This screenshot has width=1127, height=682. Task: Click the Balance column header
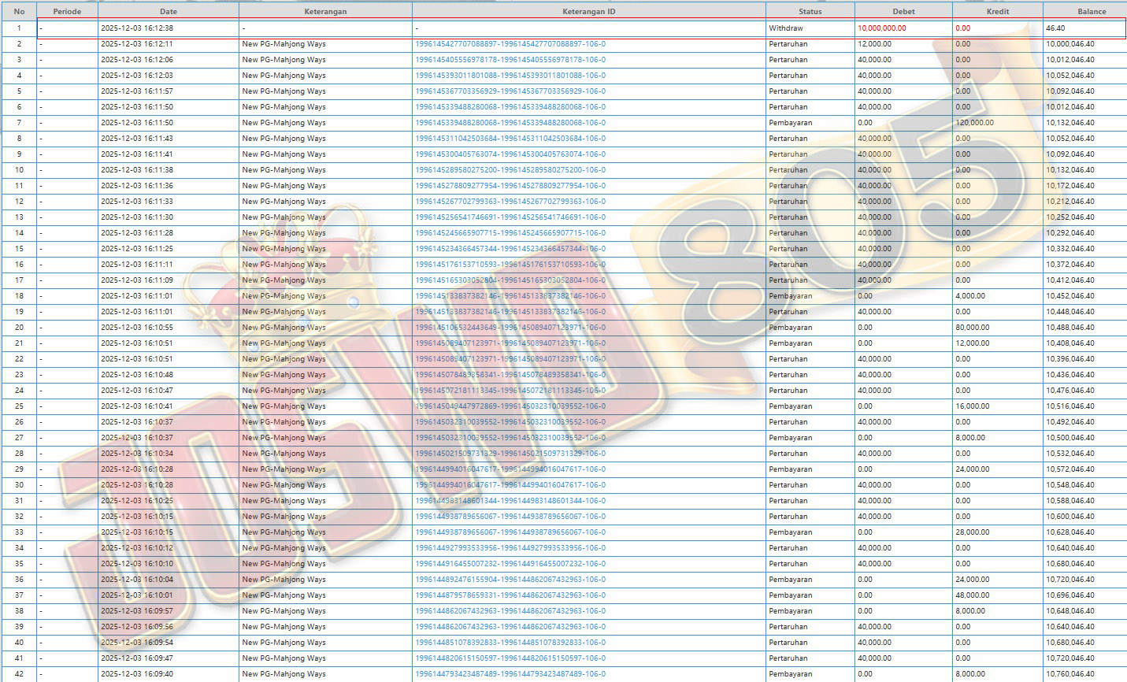tap(1091, 12)
